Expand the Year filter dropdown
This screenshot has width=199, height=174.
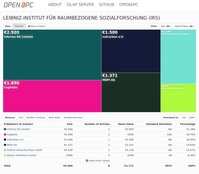pos(166,26)
